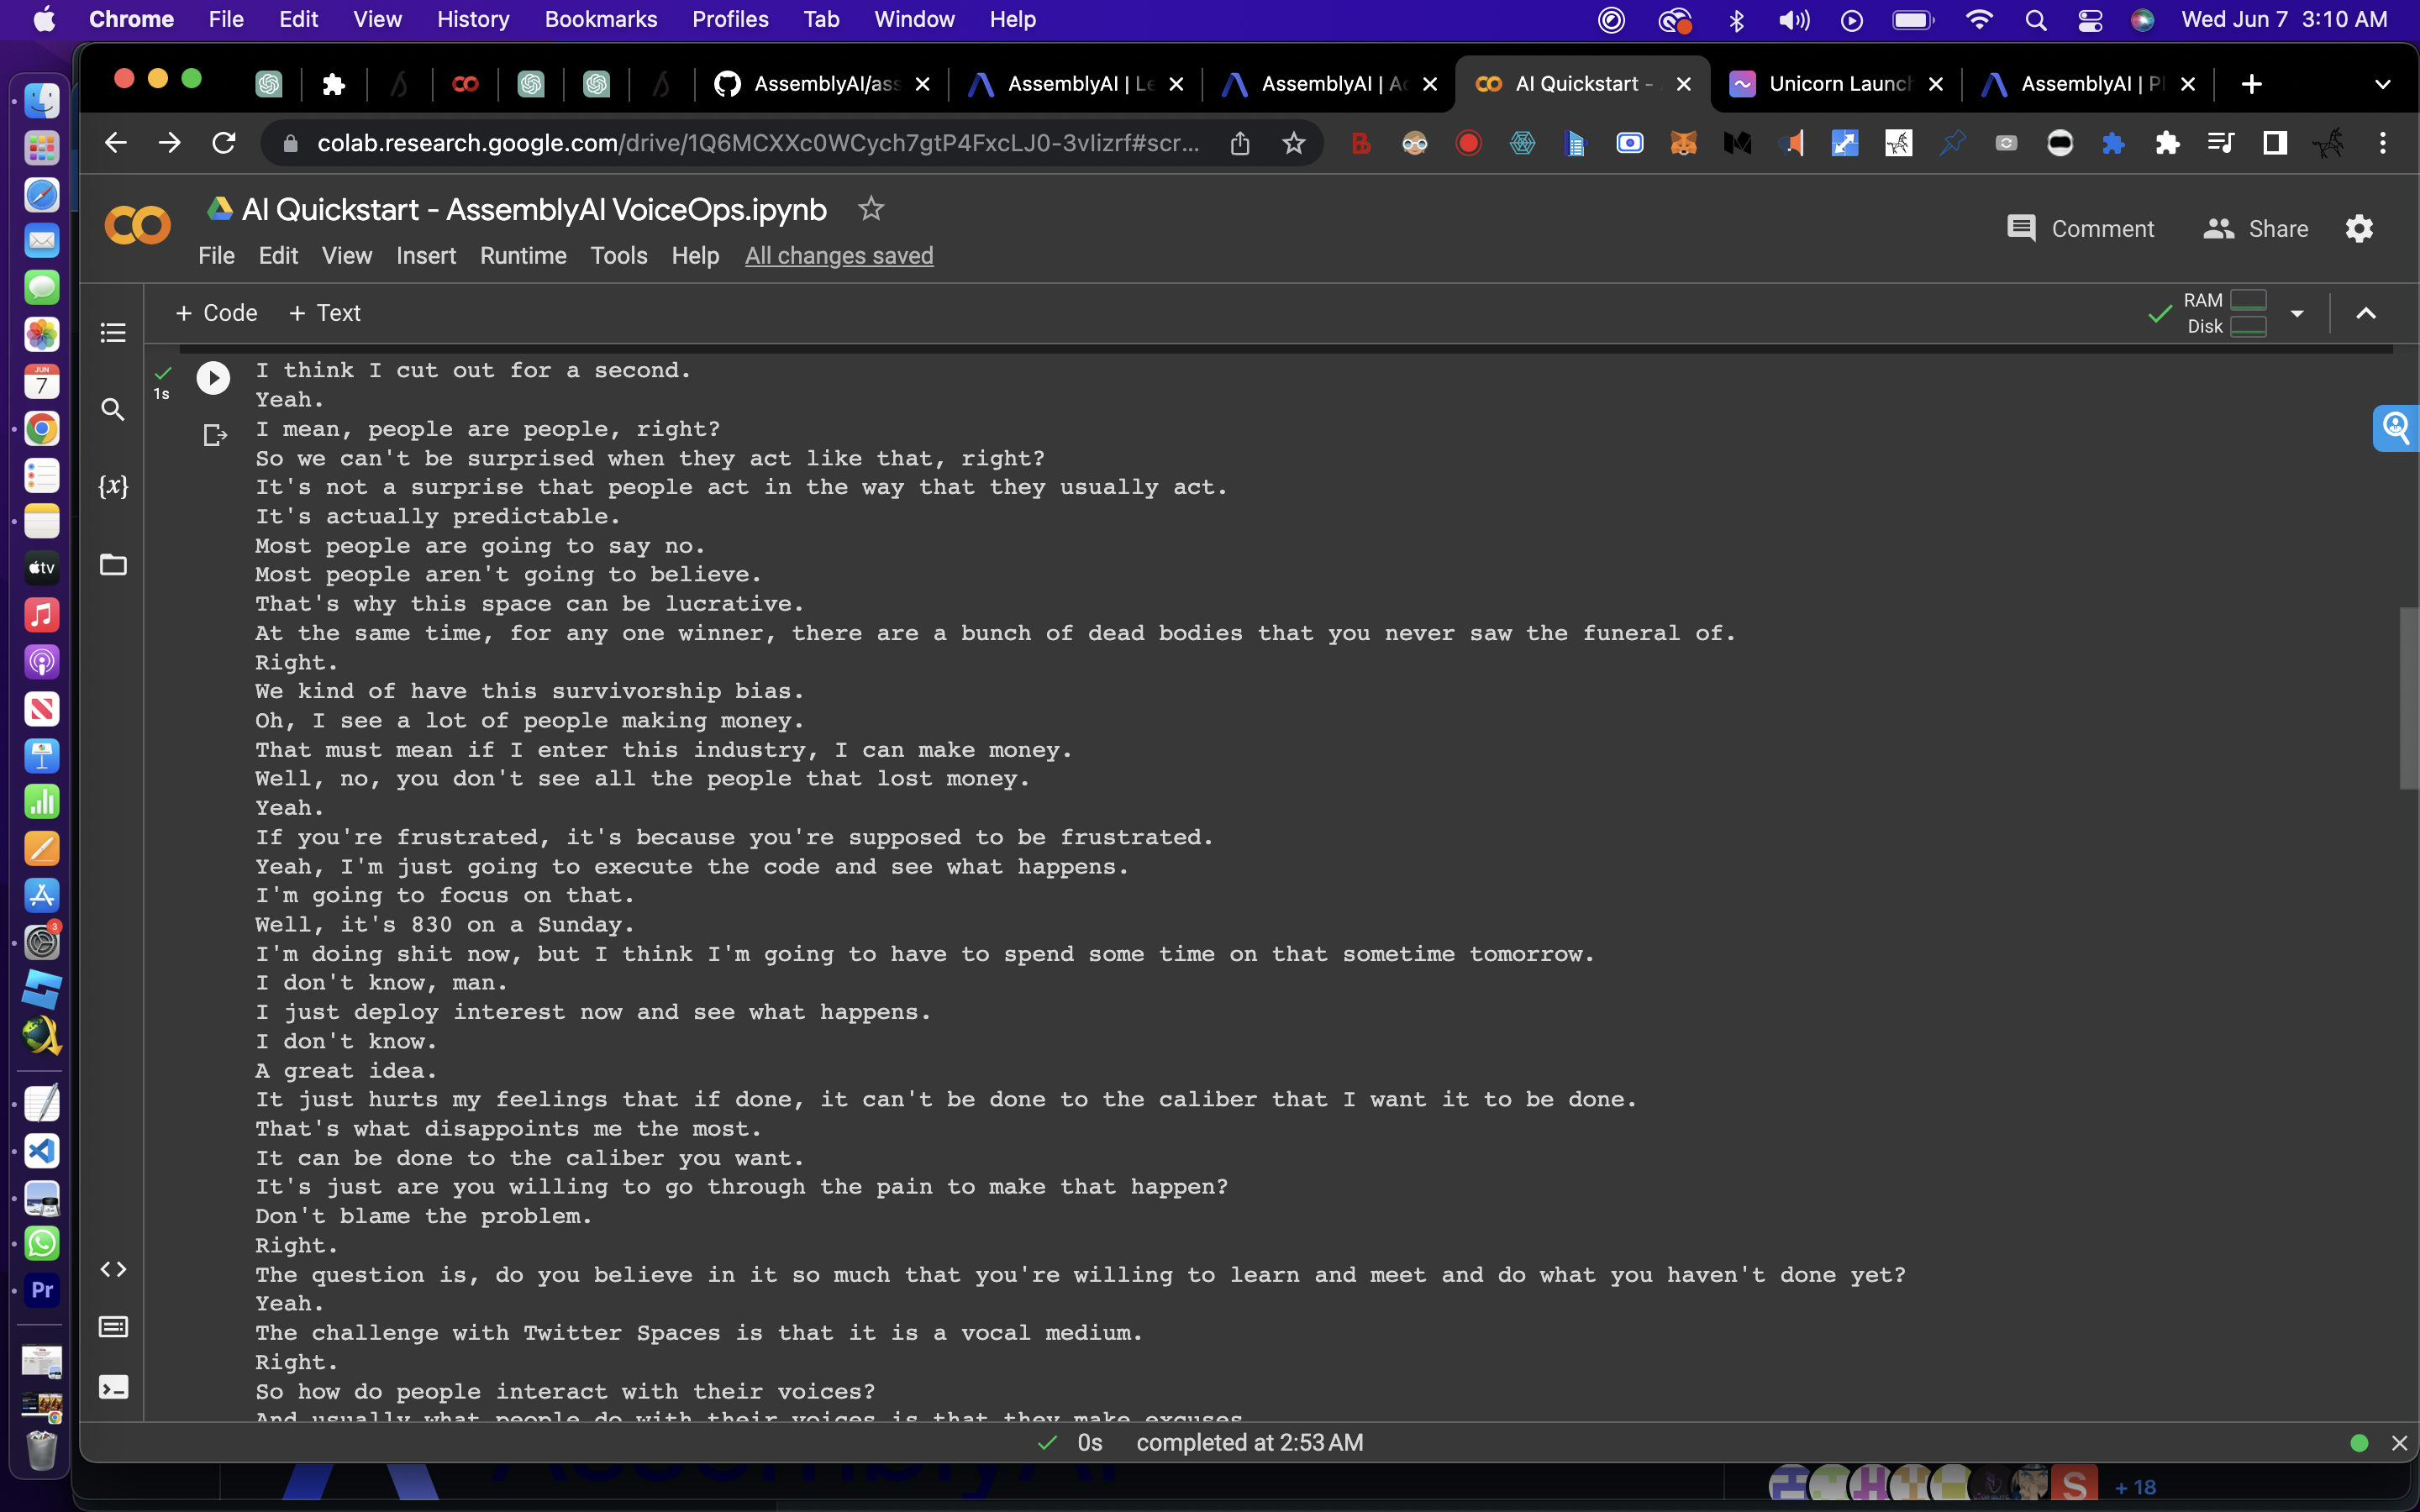Click the MetaMask extension icon

point(1684,143)
